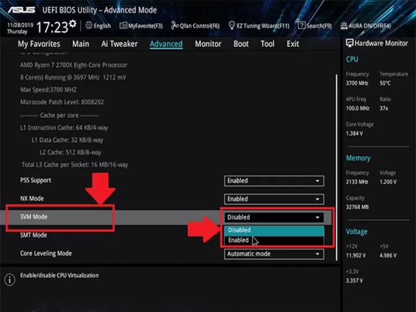Choose Enabled in the SVM Mode list
416x312 pixels.
274,240
